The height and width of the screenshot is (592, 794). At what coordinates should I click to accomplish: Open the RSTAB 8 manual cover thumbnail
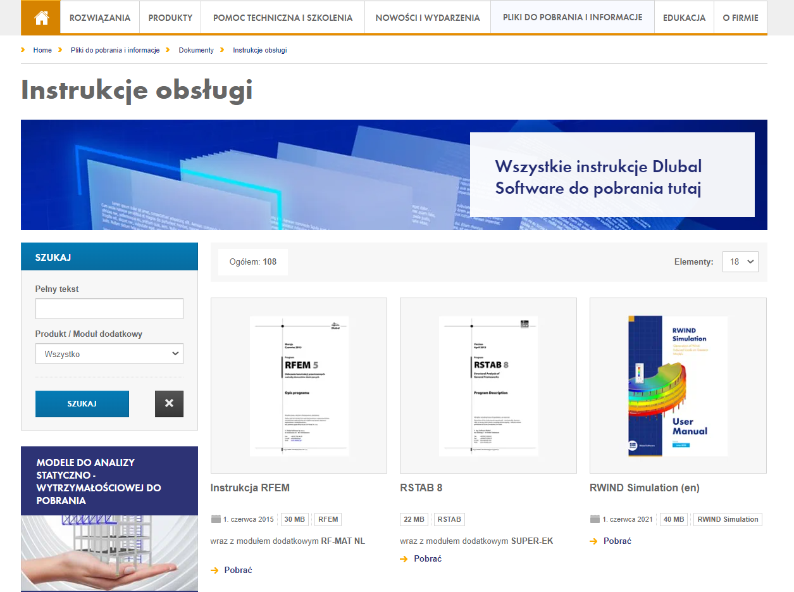click(x=488, y=386)
